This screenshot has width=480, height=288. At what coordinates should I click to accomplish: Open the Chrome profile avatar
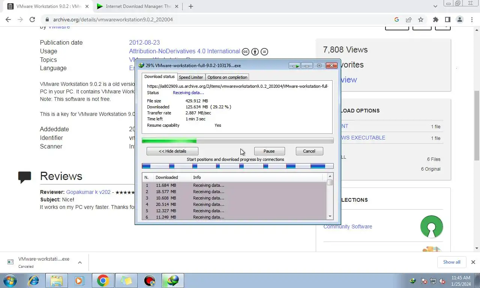point(460,19)
